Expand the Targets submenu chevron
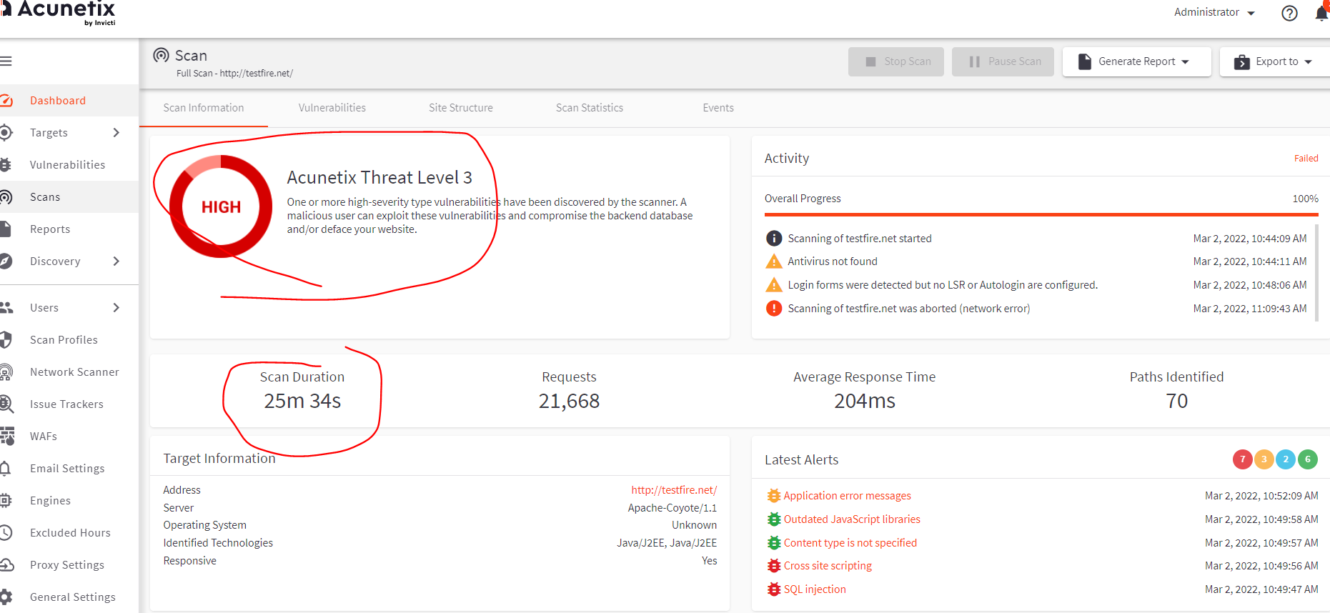 pos(116,132)
